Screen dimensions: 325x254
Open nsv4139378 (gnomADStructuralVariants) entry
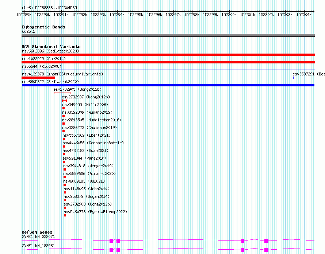62,74
